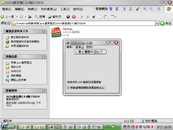
Task: Switch to JADMaker taskbar button
Action: pyautogui.click(x=54, y=127)
